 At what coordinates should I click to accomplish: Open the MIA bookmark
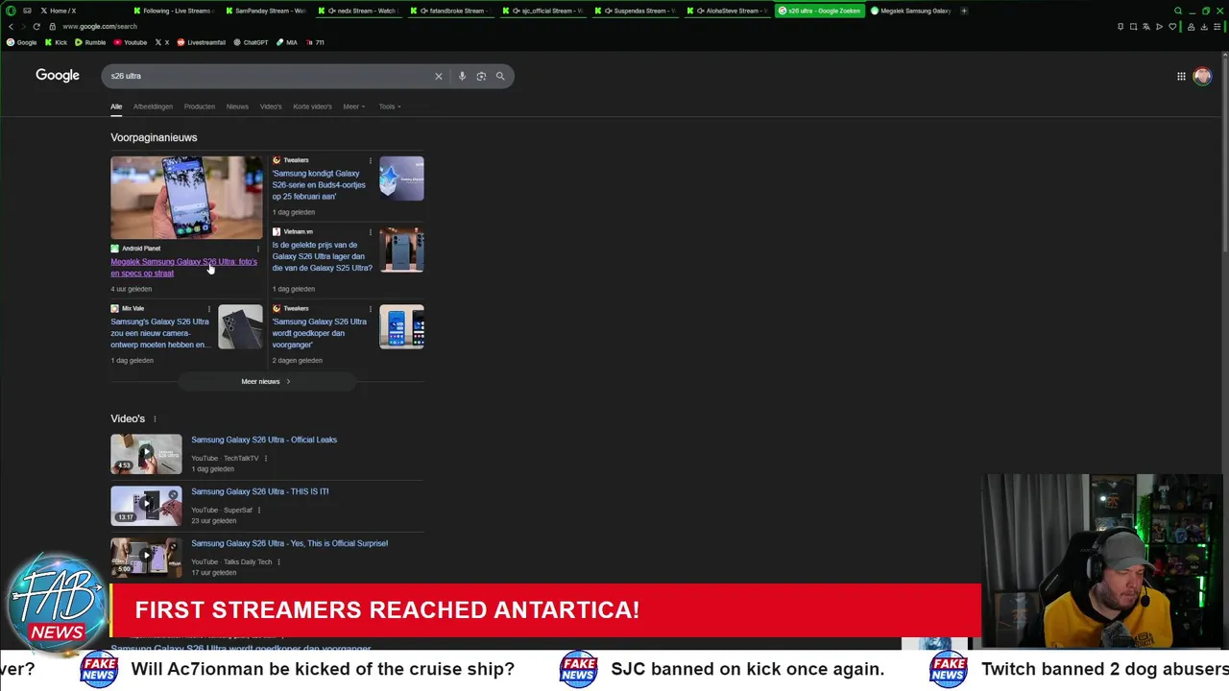pyautogui.click(x=287, y=42)
